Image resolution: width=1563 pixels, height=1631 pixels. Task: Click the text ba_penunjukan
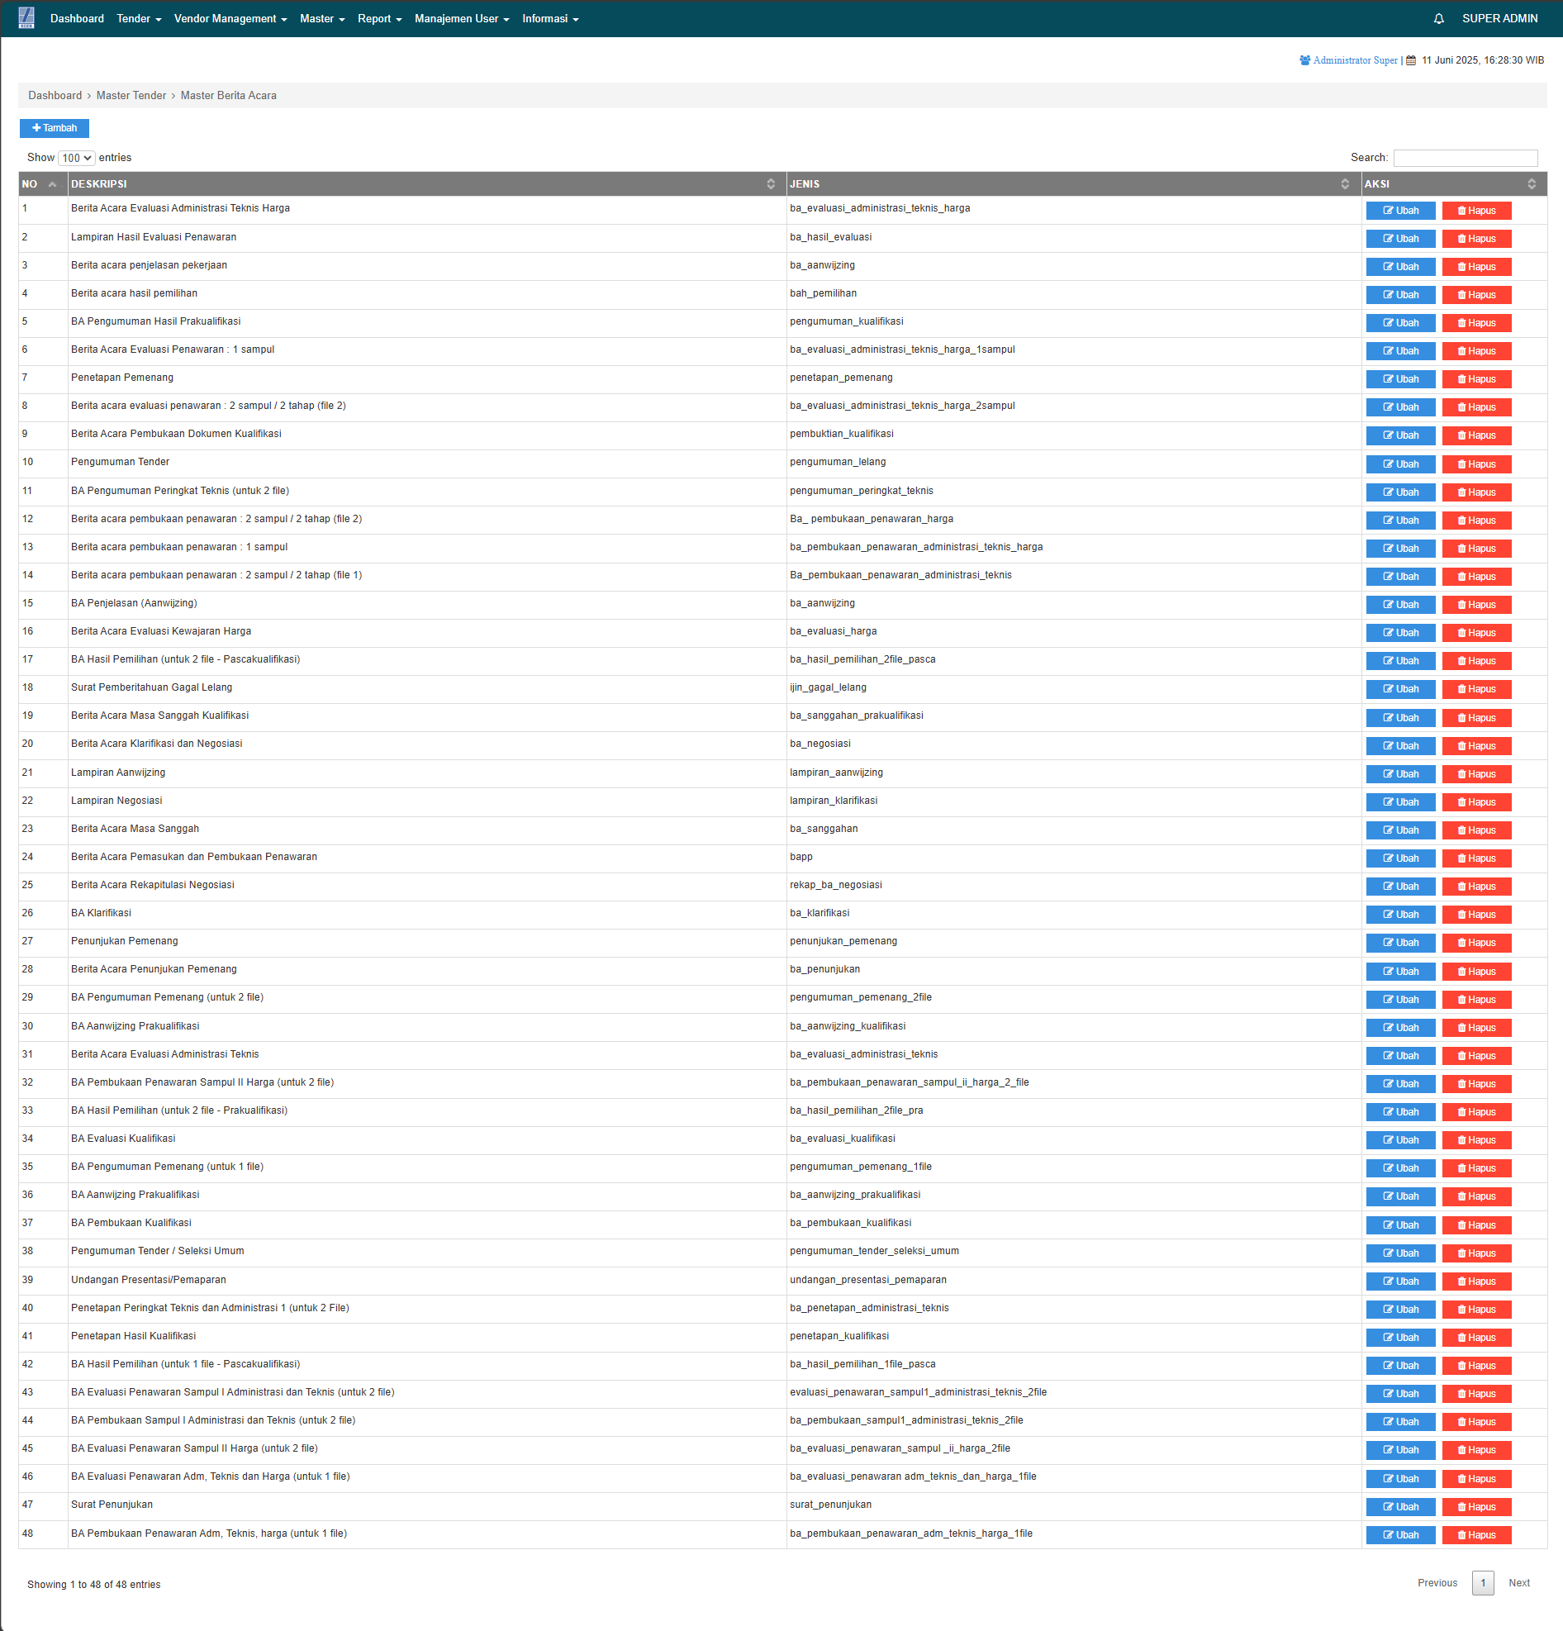pos(824,969)
